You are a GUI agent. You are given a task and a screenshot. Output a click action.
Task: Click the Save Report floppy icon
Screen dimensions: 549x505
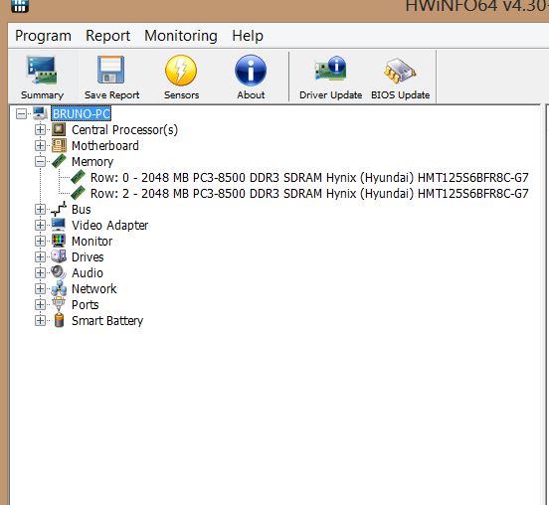pos(111,70)
